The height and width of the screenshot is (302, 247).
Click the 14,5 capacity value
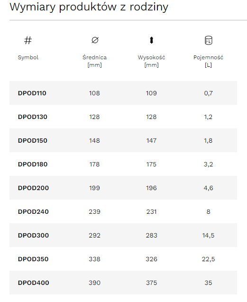tap(208, 235)
